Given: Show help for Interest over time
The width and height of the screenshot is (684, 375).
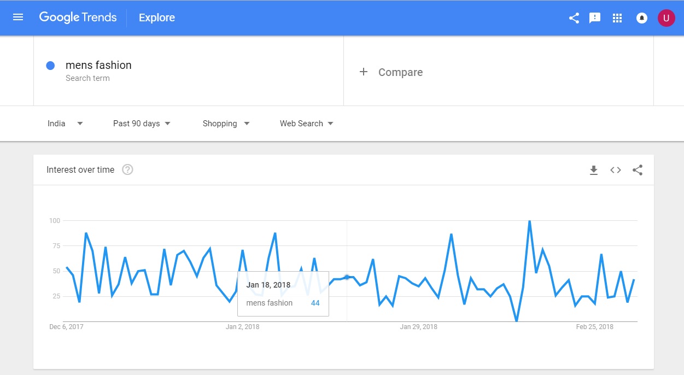Looking at the screenshot, I should pos(127,169).
